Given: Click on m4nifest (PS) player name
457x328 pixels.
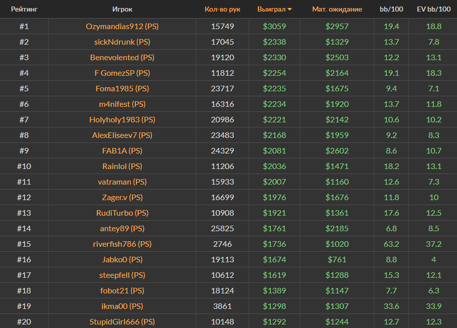Looking at the screenshot, I should pyautogui.click(x=122, y=104).
